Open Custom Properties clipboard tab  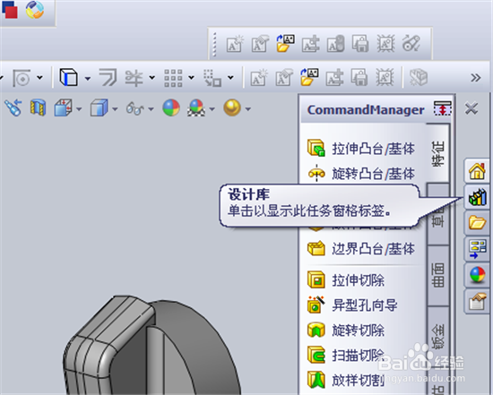477,301
